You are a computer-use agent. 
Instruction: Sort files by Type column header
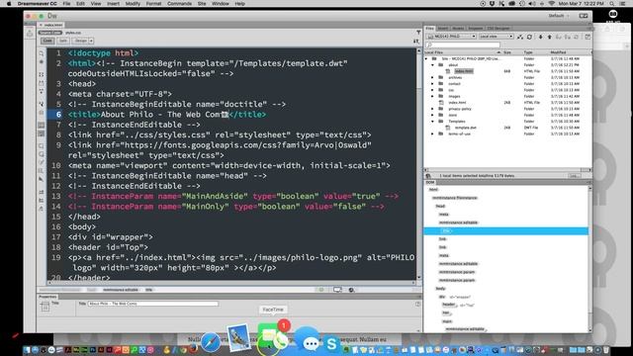(x=528, y=52)
